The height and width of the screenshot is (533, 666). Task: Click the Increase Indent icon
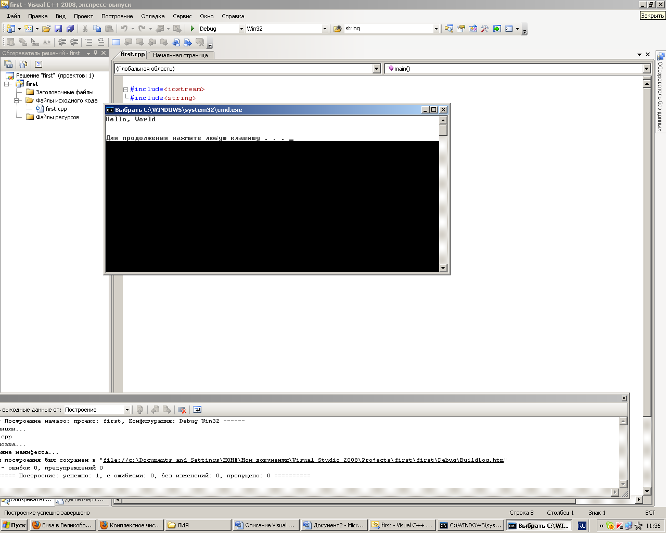(x=74, y=42)
